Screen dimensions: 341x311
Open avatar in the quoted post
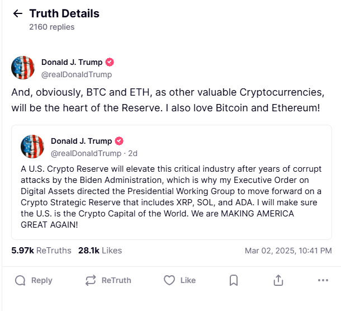coord(32,147)
